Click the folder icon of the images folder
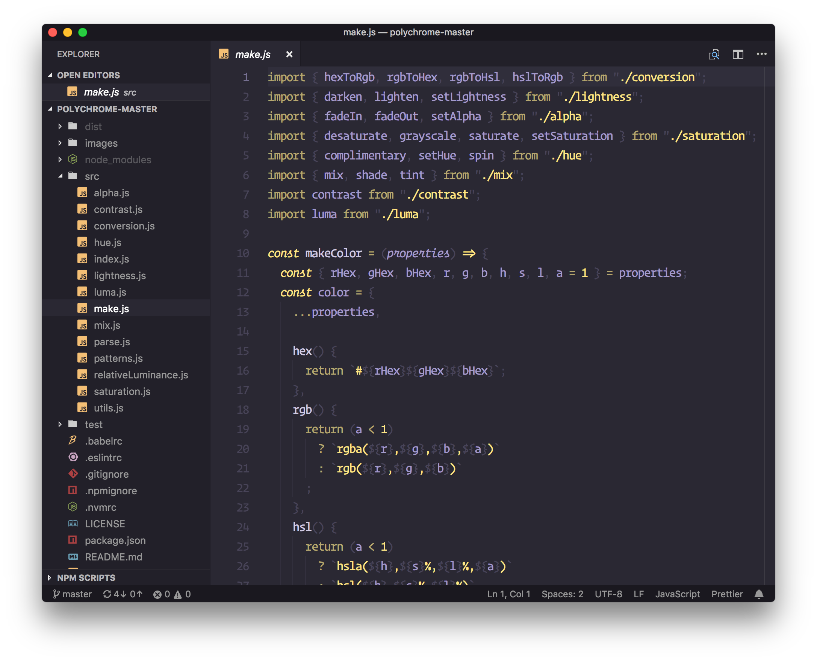The width and height of the screenshot is (817, 662). pyautogui.click(x=73, y=142)
